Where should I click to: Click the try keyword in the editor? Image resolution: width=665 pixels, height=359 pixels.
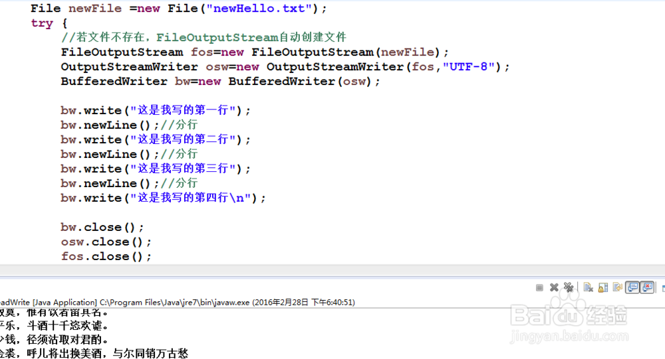pos(42,23)
